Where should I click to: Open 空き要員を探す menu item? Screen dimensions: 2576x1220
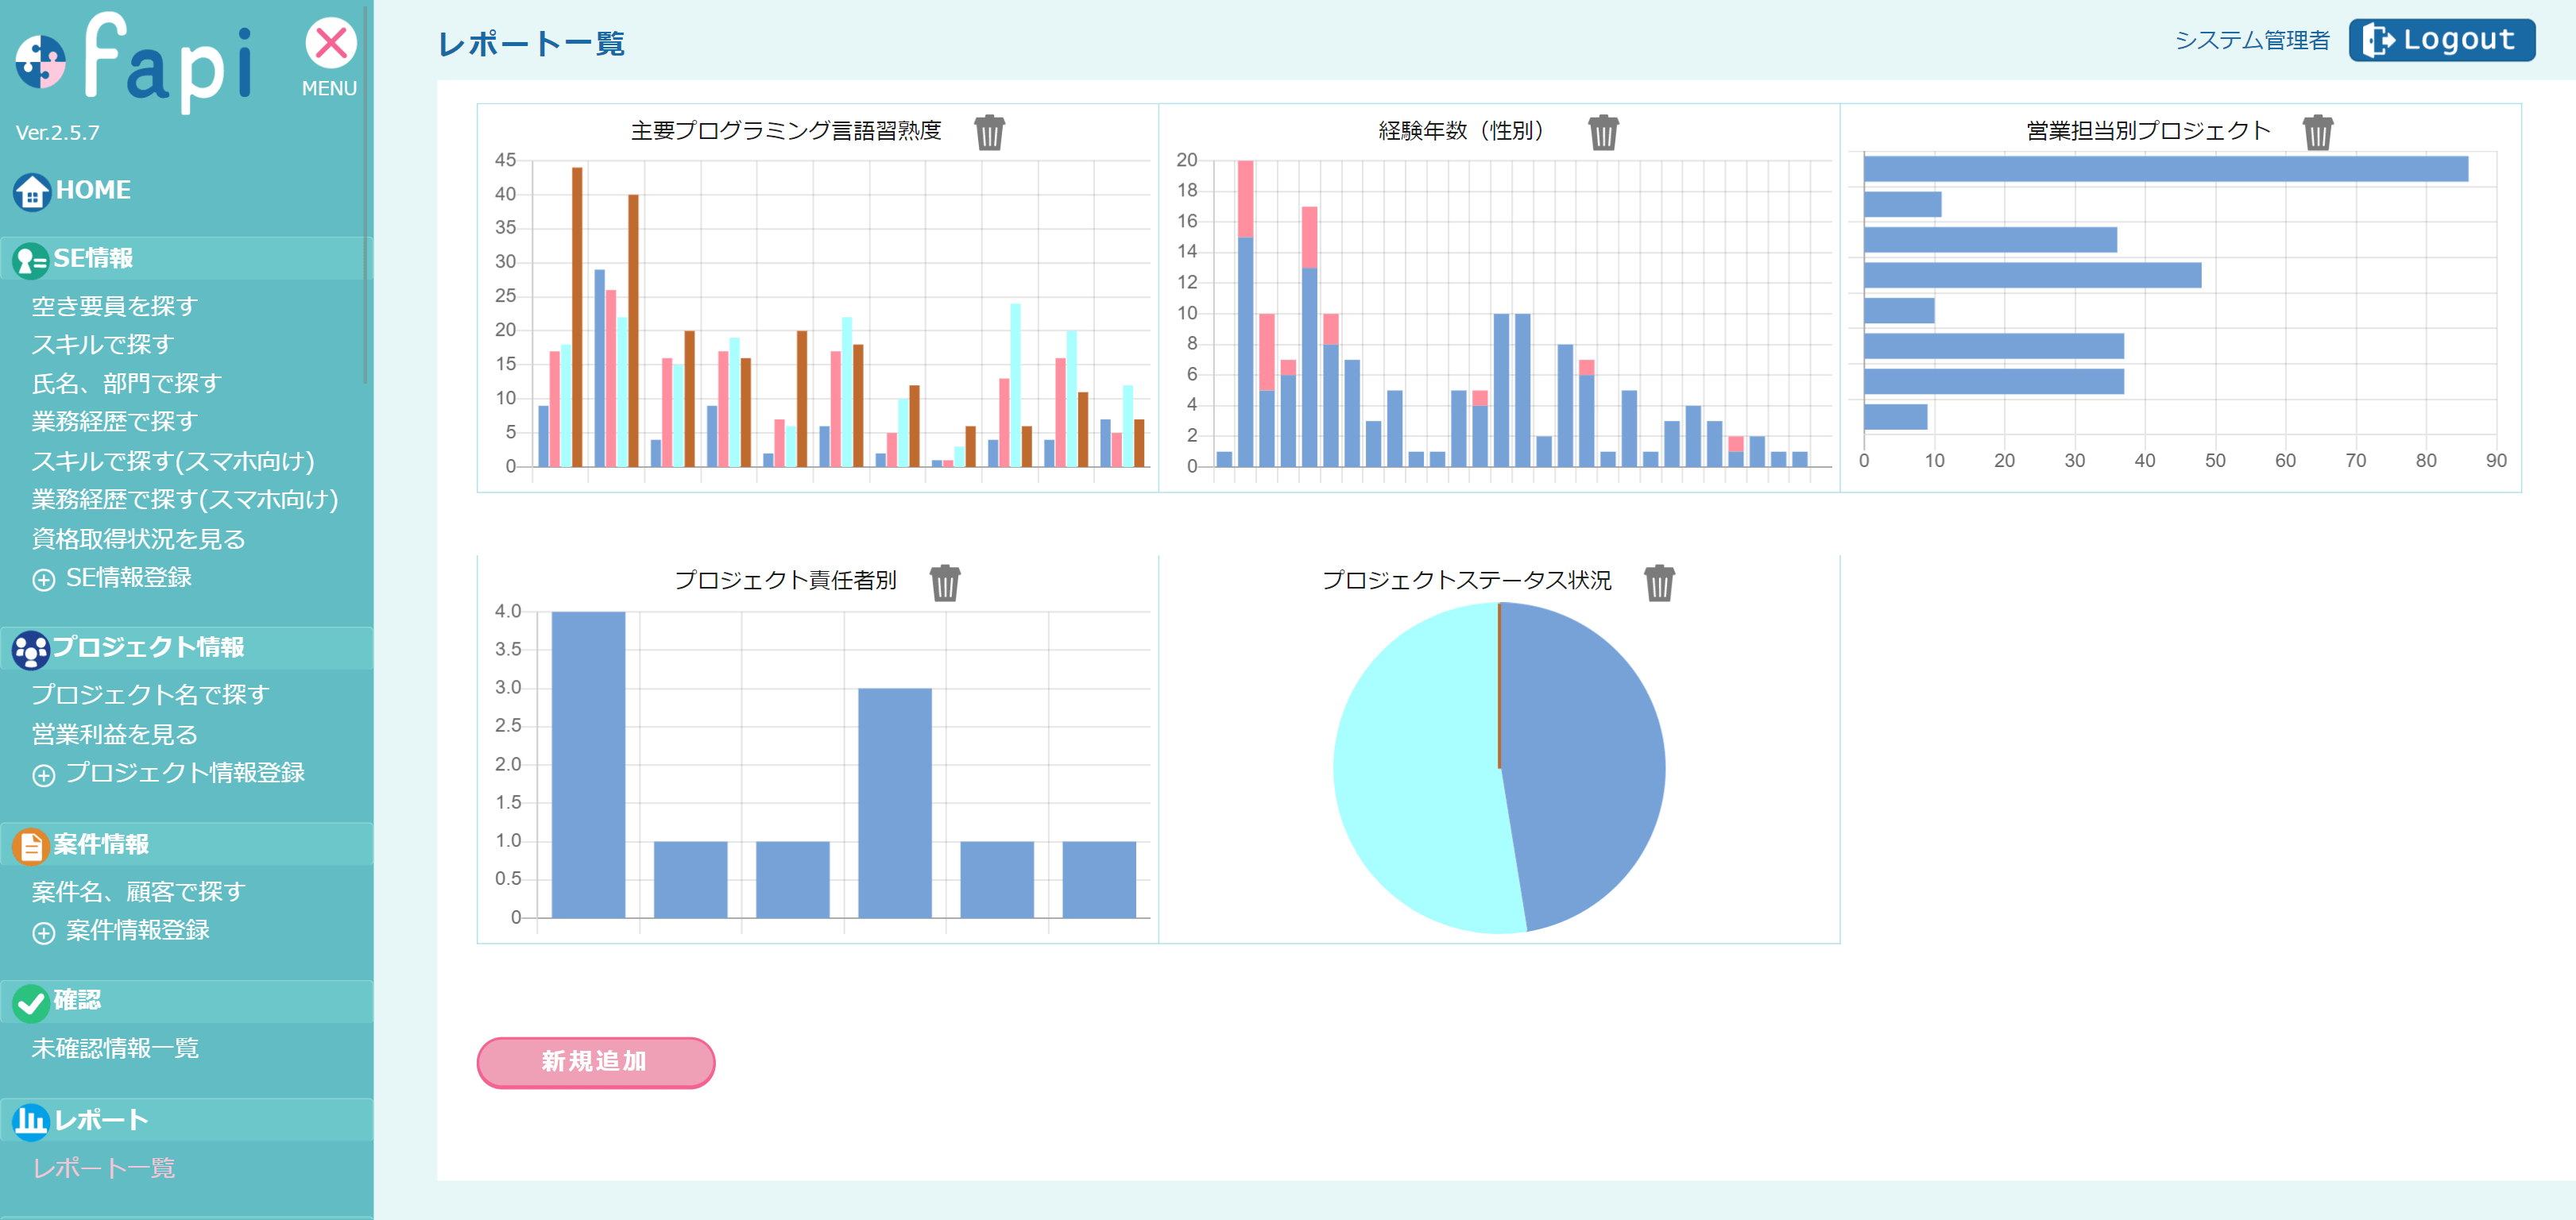115,306
